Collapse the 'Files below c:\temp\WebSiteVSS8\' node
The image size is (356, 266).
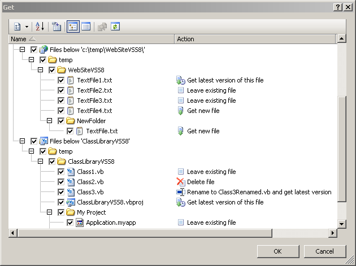pos(22,49)
